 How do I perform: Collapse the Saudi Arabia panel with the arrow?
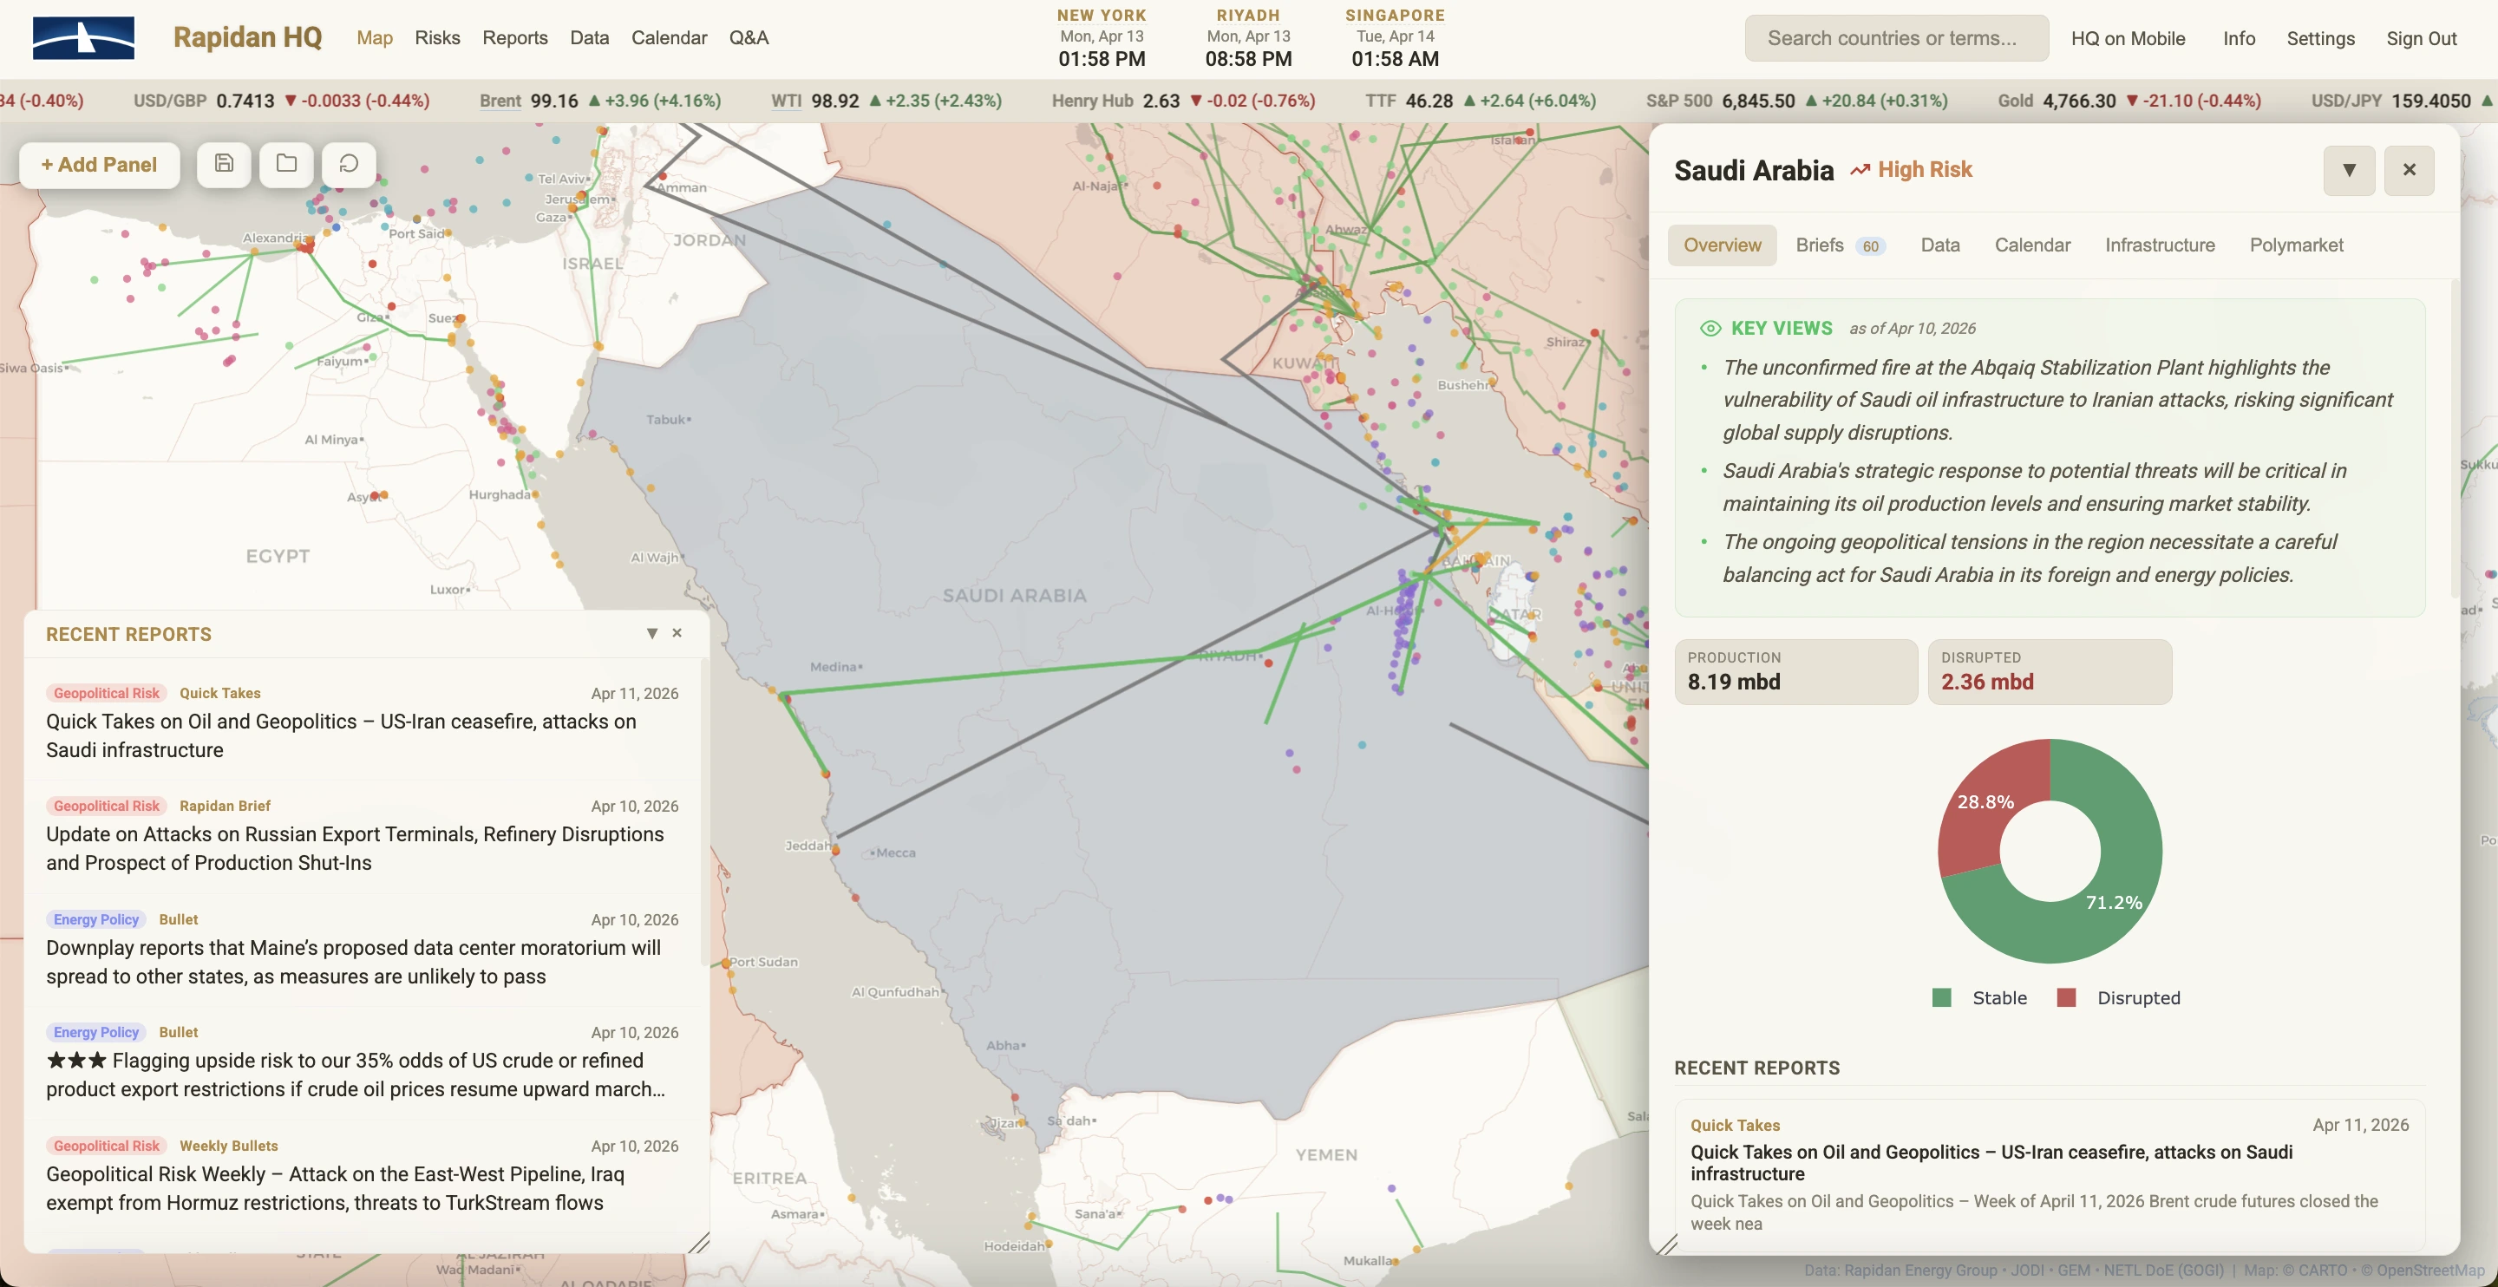pyautogui.click(x=2349, y=171)
